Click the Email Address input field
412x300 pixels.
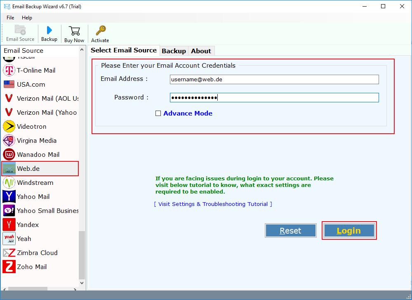(274, 79)
